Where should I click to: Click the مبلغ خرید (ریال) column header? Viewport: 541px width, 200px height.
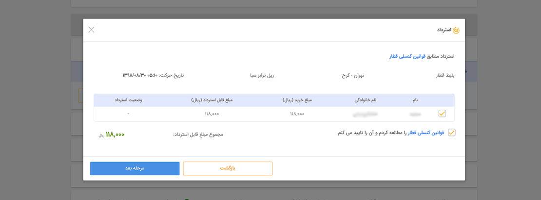(297, 100)
